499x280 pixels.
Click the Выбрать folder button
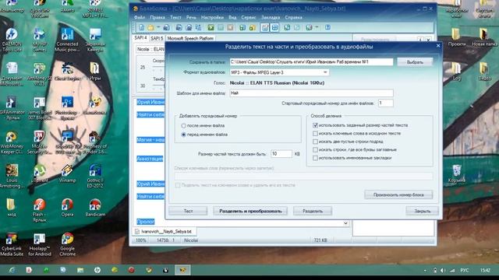(415, 62)
